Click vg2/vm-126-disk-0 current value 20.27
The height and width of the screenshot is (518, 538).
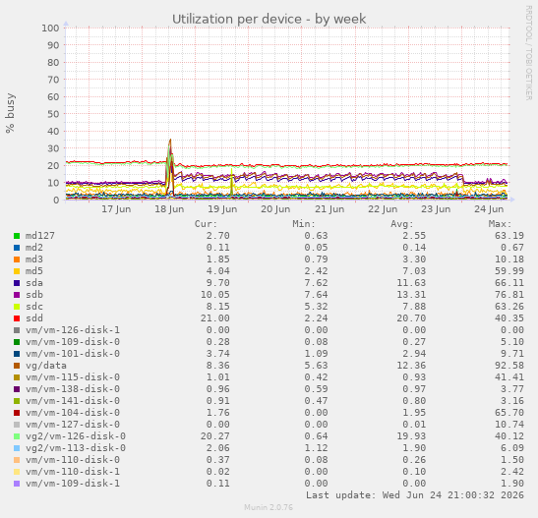tap(215, 436)
